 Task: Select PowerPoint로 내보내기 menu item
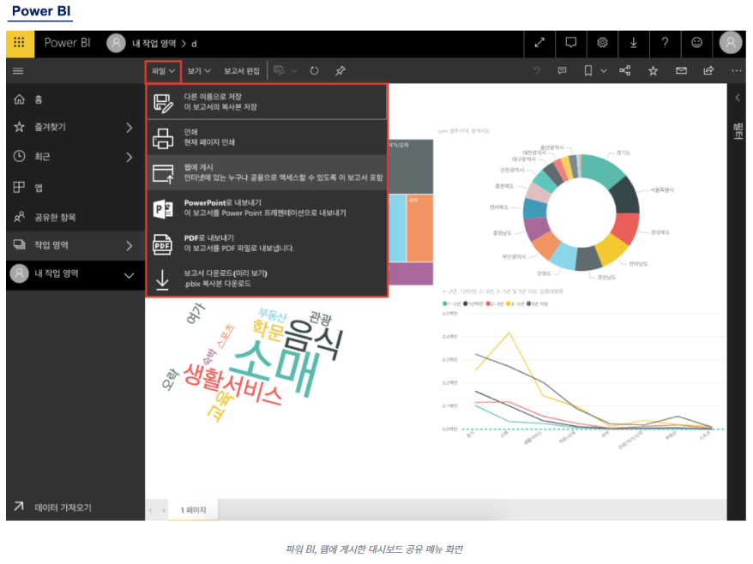pos(267,207)
